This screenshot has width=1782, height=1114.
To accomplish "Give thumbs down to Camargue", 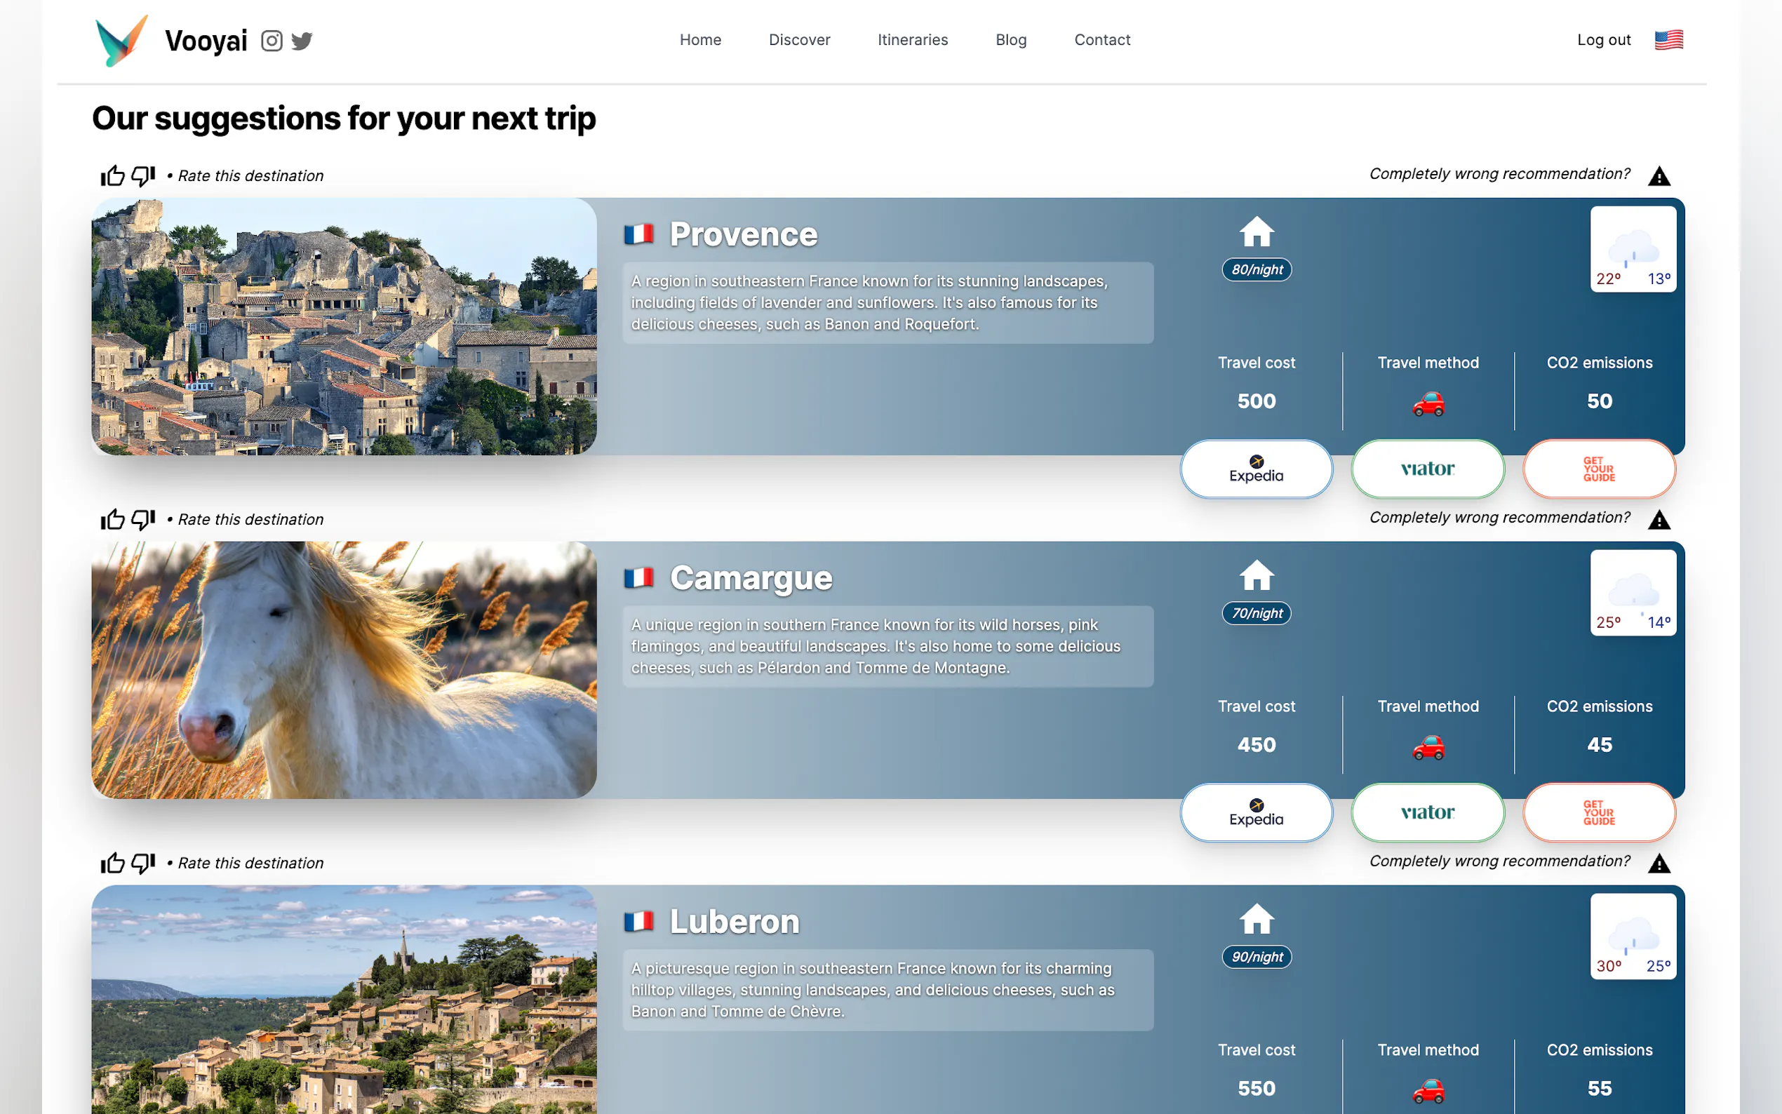I will [x=143, y=519].
